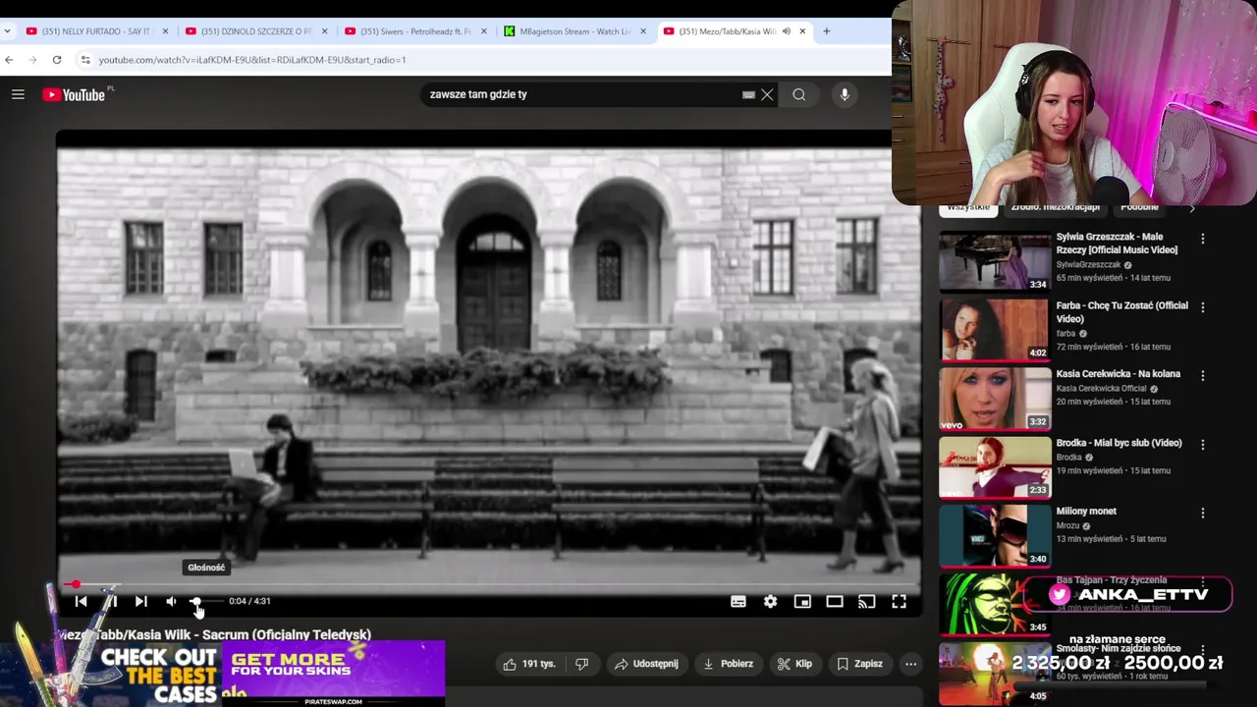
Task: Open the on-screen keyboard icon in search
Action: tap(748, 95)
